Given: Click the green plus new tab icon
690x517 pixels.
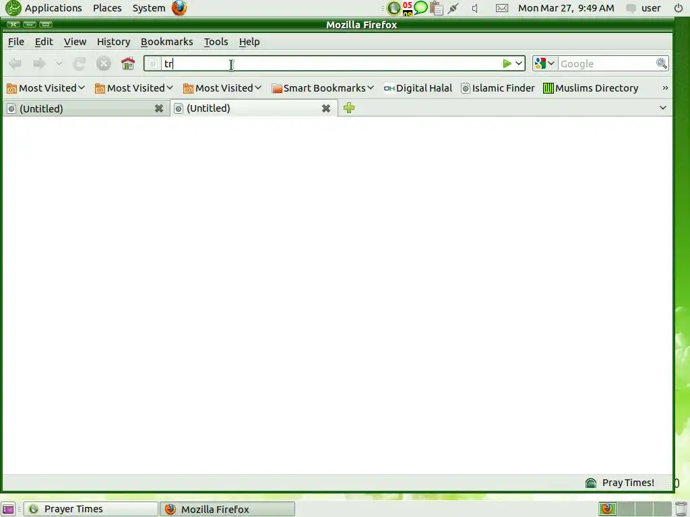Looking at the screenshot, I should tap(349, 108).
